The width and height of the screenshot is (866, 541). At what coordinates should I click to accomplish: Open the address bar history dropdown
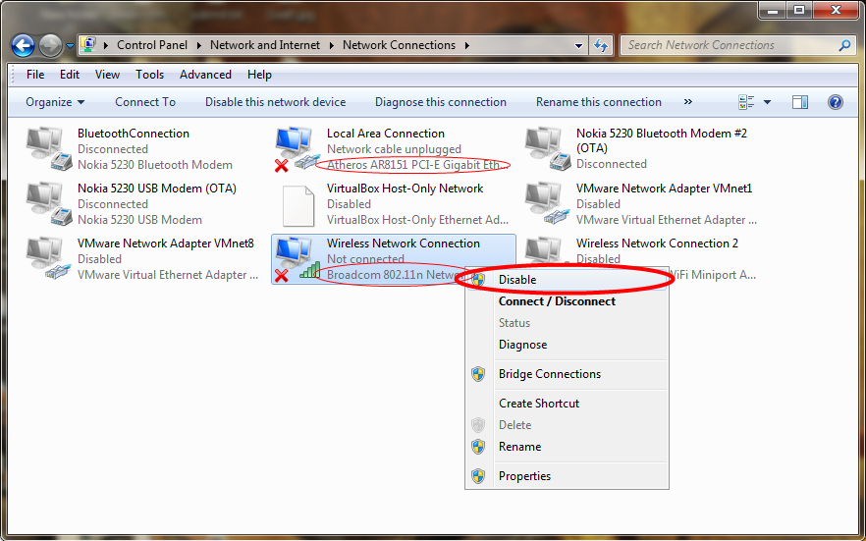click(x=578, y=46)
